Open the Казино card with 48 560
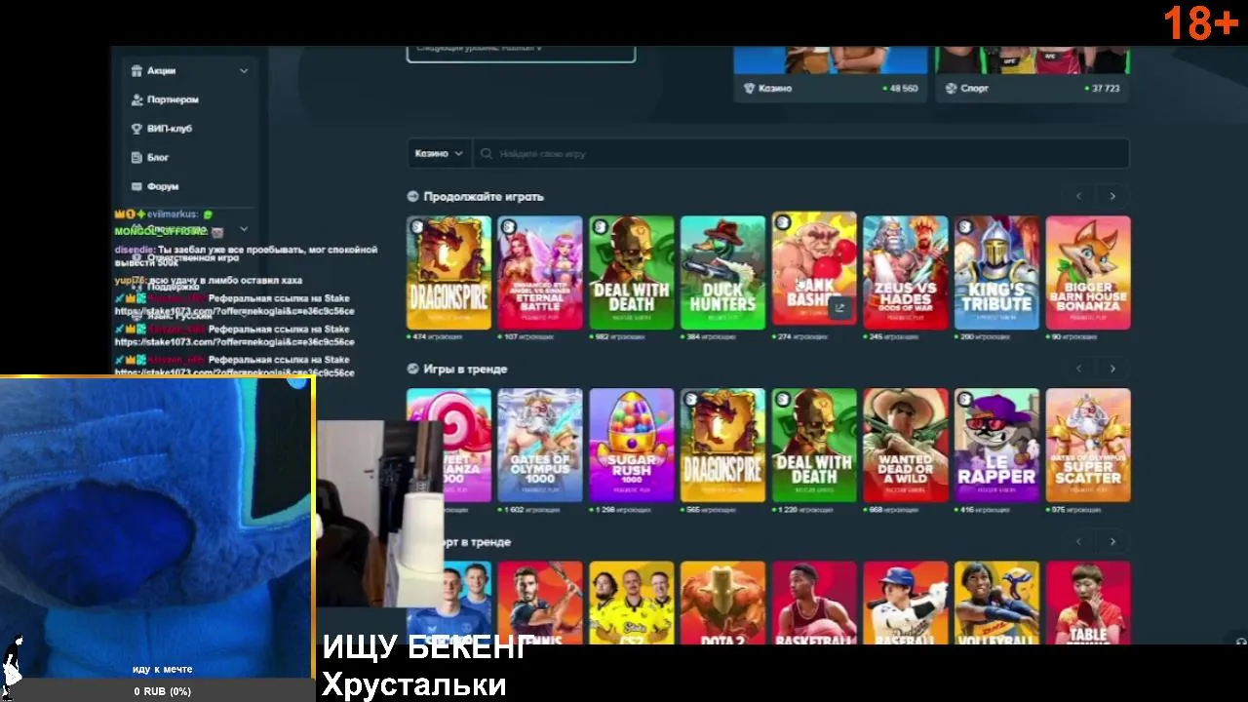This screenshot has width=1248, height=702. tap(830, 74)
